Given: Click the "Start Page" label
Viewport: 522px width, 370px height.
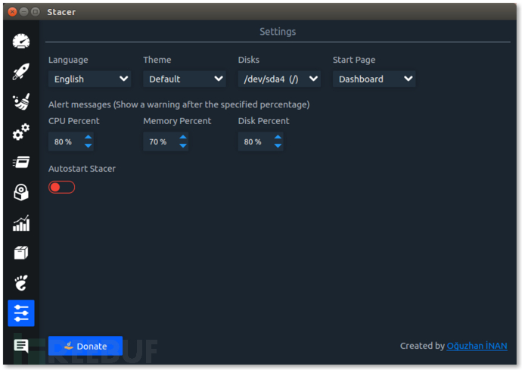Looking at the screenshot, I should point(354,60).
